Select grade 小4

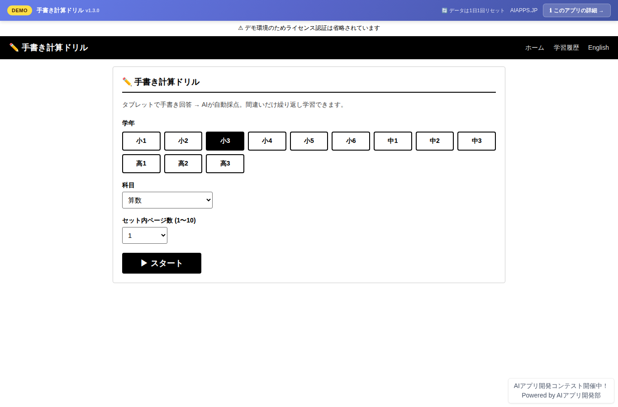(x=267, y=141)
